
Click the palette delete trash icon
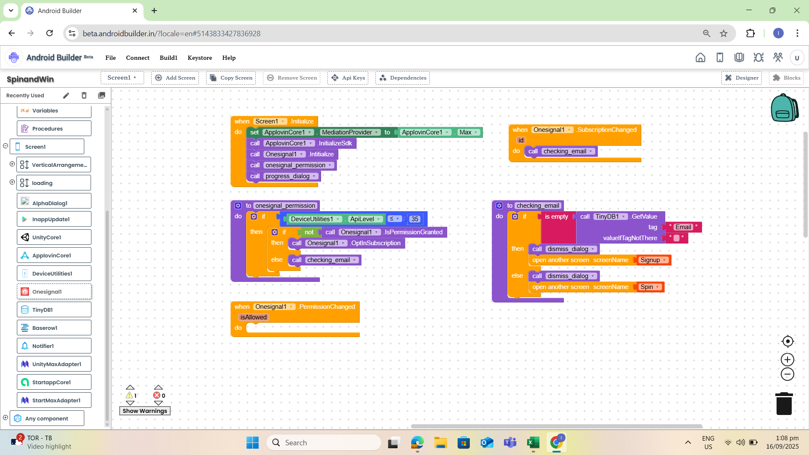click(x=84, y=96)
